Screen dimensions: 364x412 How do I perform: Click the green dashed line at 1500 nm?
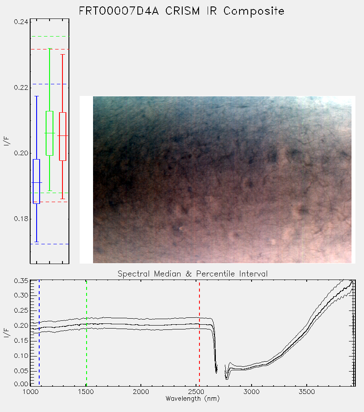click(86, 333)
